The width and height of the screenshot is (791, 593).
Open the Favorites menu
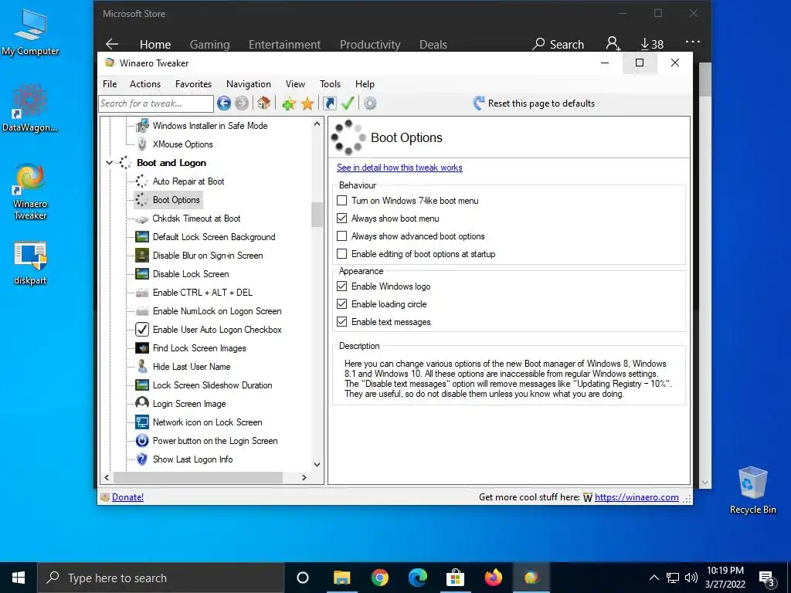(x=193, y=84)
